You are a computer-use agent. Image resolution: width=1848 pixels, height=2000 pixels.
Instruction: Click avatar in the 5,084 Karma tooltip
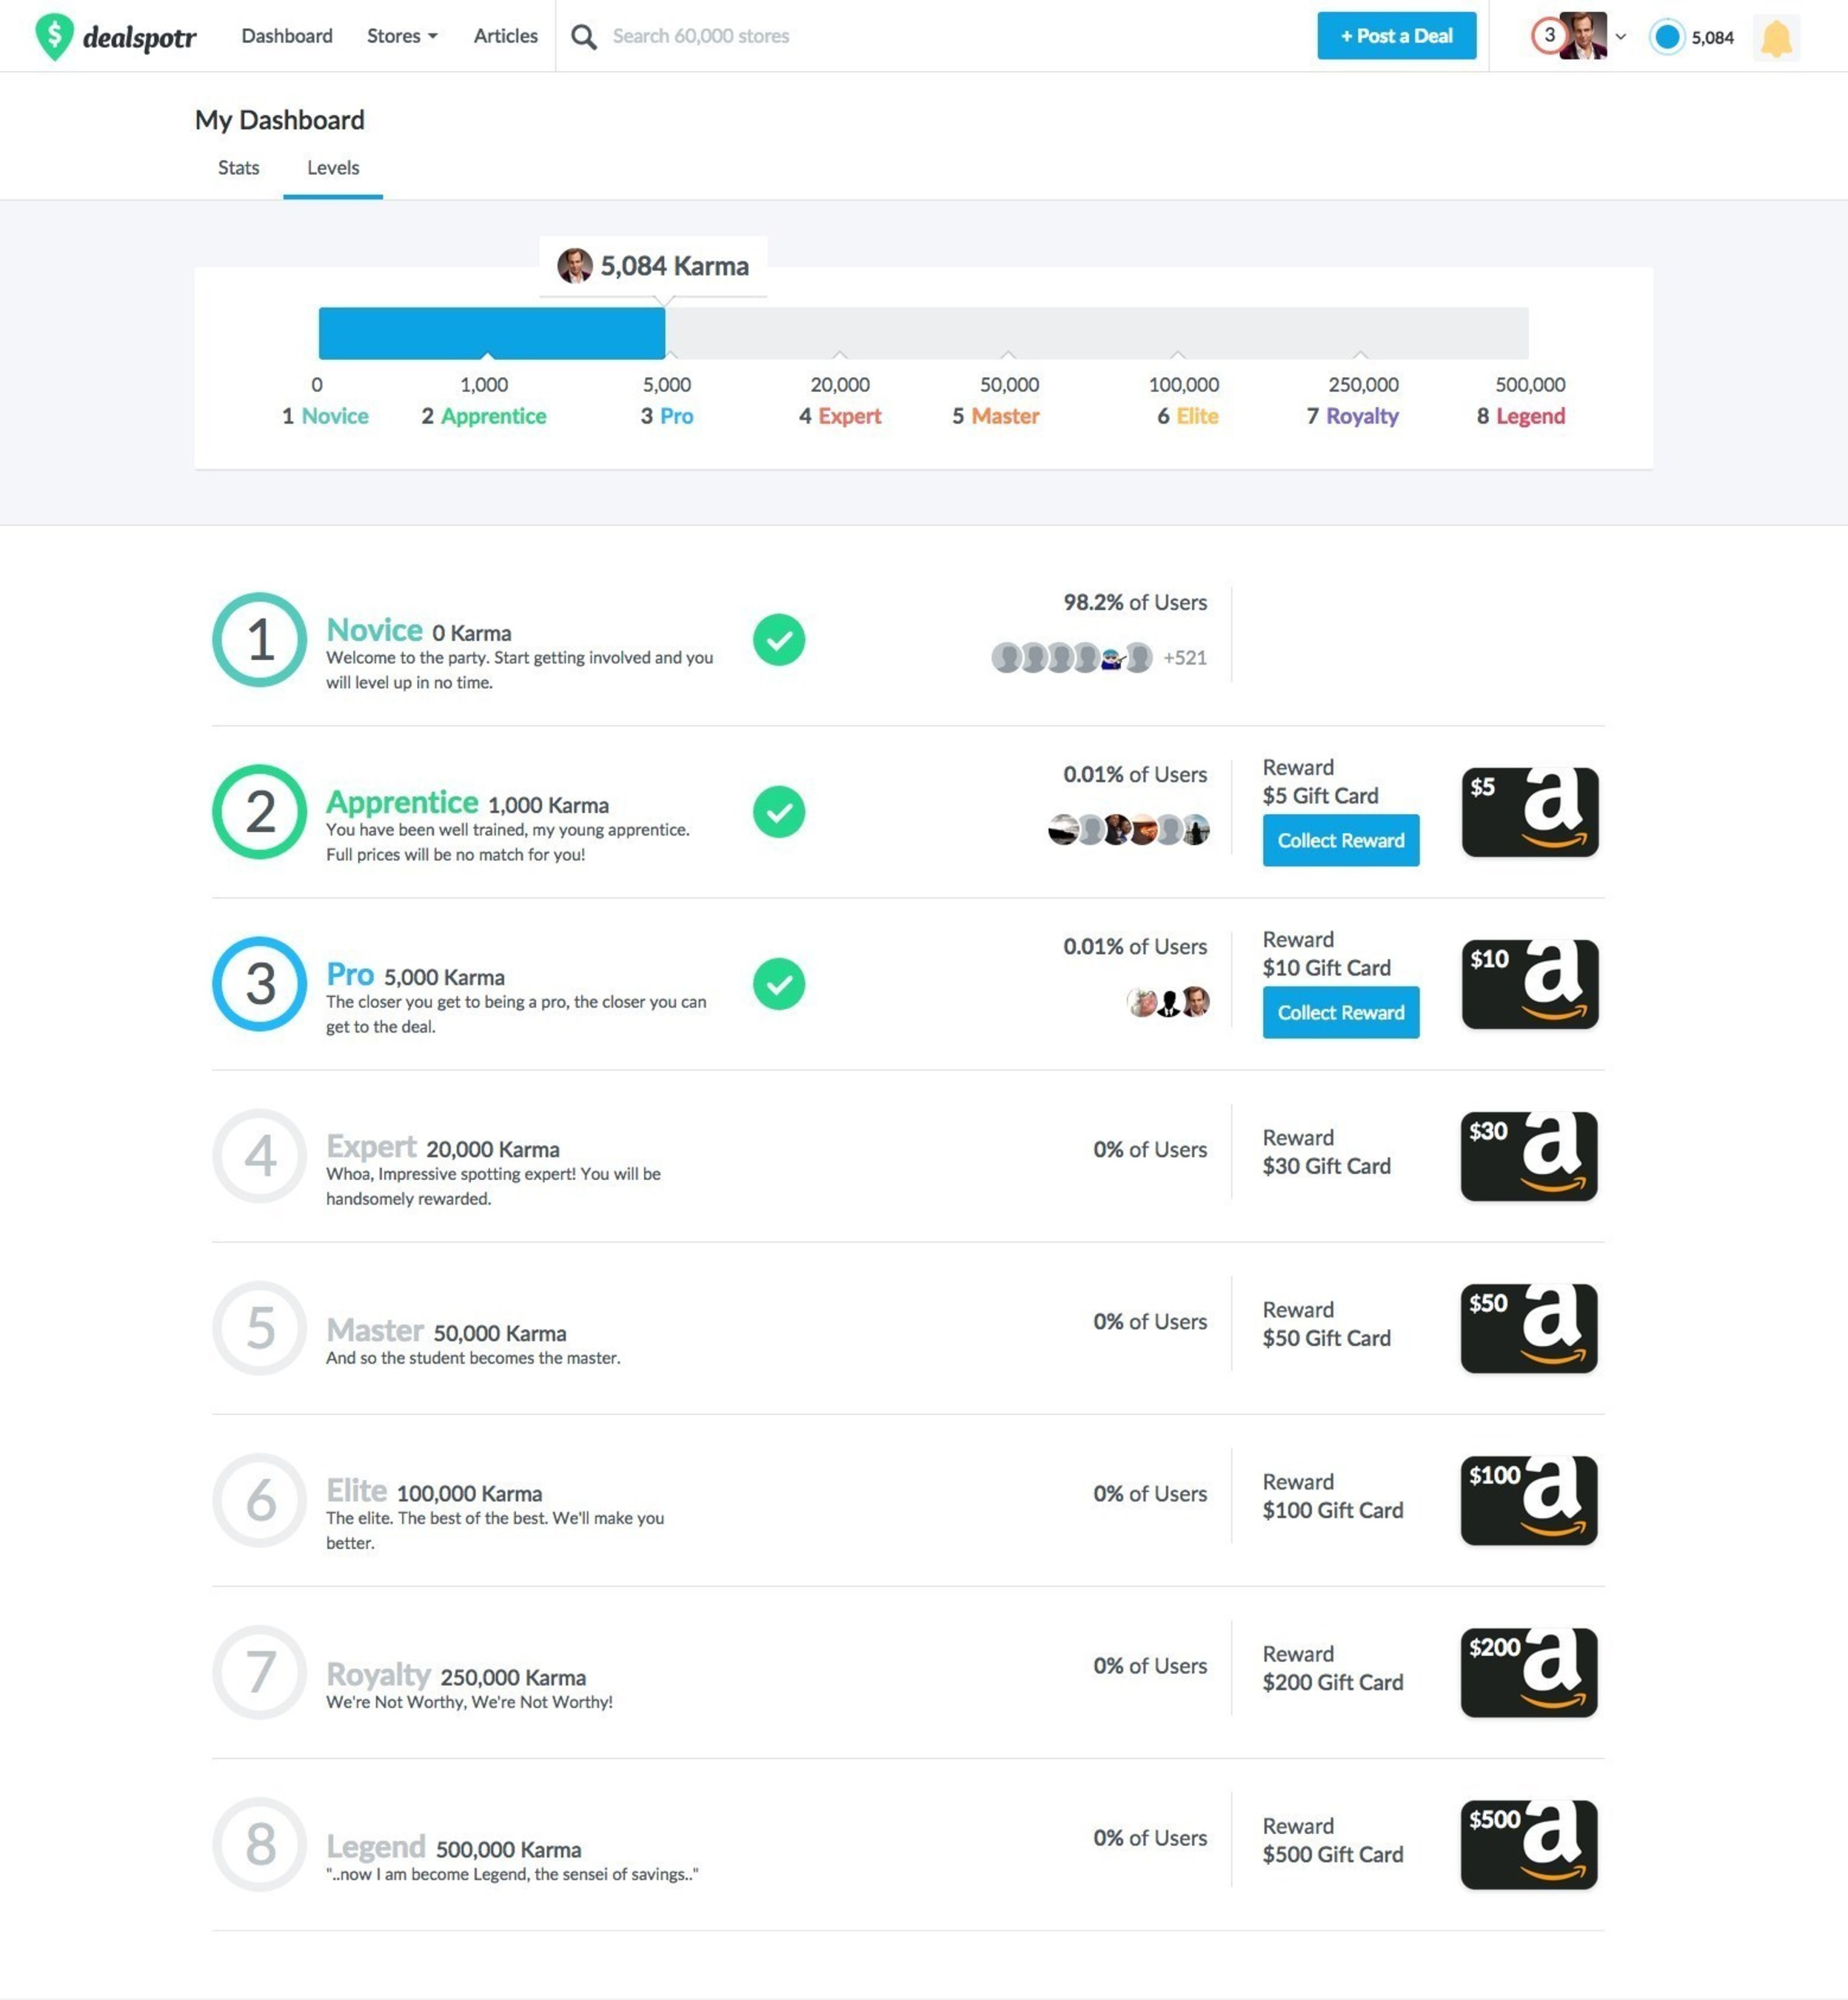tap(575, 266)
